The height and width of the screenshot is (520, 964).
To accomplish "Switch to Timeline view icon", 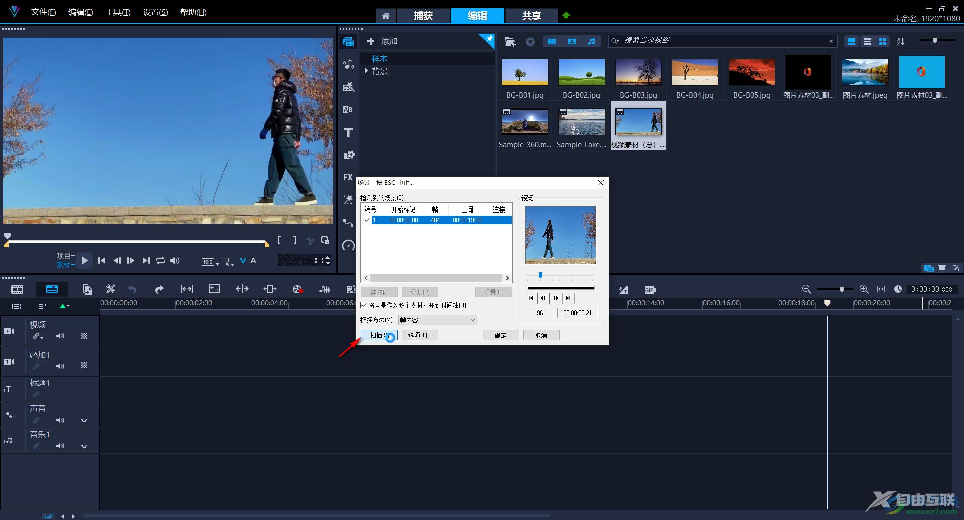I will pyautogui.click(x=52, y=289).
